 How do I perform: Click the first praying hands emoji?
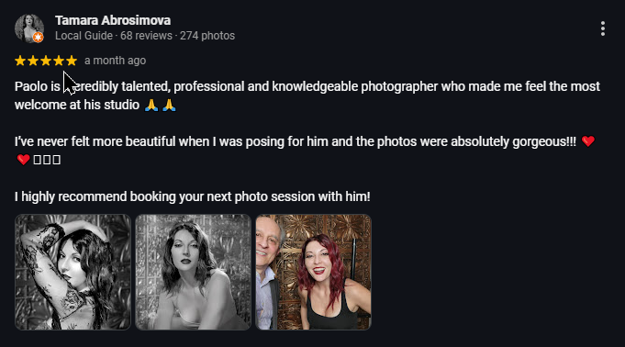click(x=151, y=105)
